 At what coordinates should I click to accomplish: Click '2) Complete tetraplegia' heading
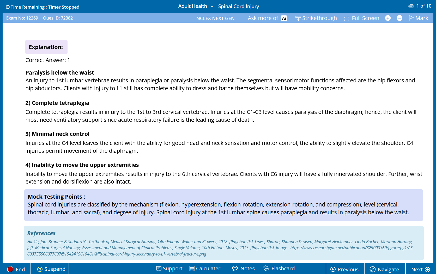click(57, 103)
